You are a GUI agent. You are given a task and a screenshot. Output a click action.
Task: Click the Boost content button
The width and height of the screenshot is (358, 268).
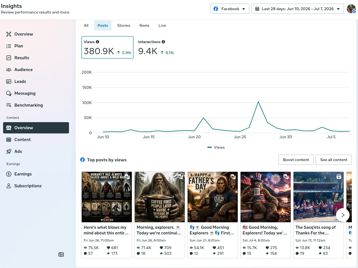(x=296, y=160)
